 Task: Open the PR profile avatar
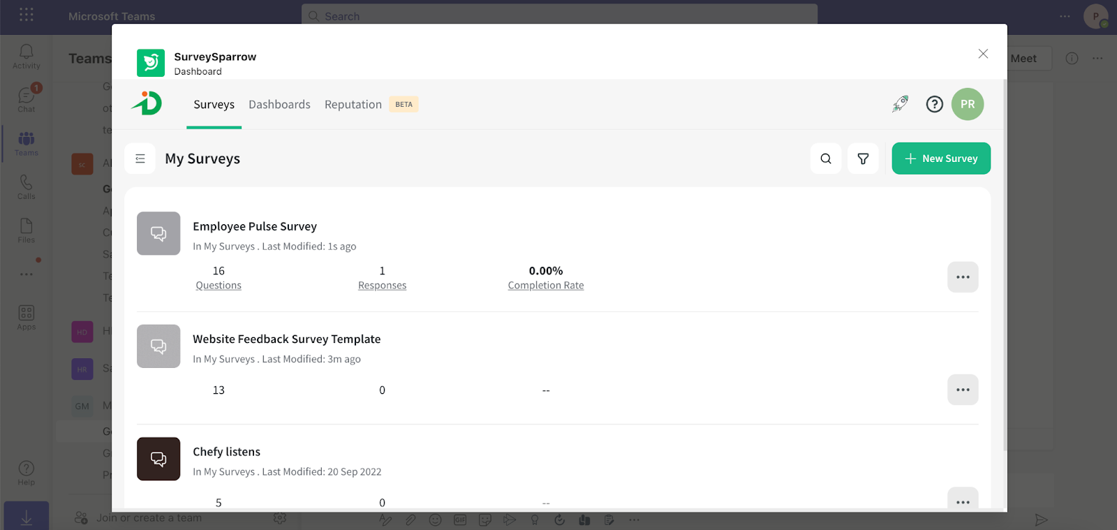pos(967,104)
